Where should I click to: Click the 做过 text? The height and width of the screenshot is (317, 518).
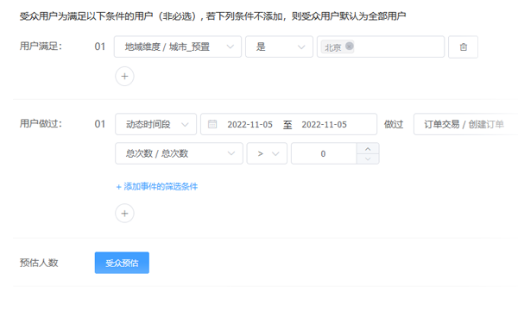click(394, 124)
